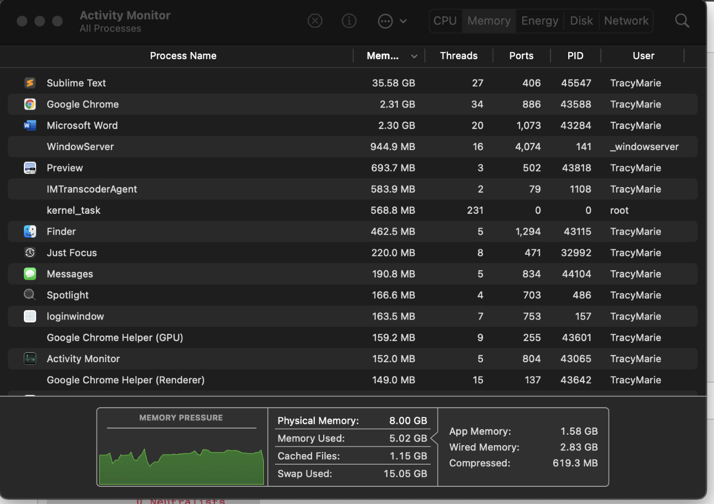Viewport: 714px width, 504px height.
Task: Click the search magnifying glass icon
Action: pyautogui.click(x=682, y=21)
